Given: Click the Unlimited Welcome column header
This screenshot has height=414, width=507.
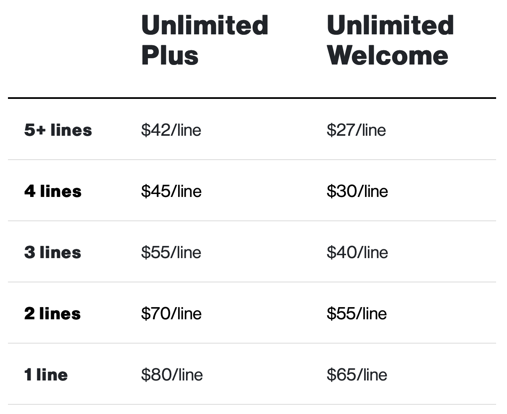Looking at the screenshot, I should coord(390,40).
